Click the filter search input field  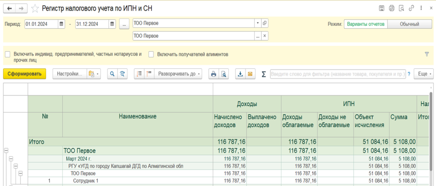[x=338, y=74]
